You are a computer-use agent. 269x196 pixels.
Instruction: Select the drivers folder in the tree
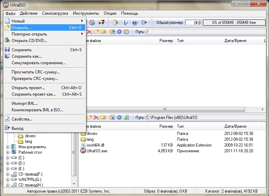point(30,136)
